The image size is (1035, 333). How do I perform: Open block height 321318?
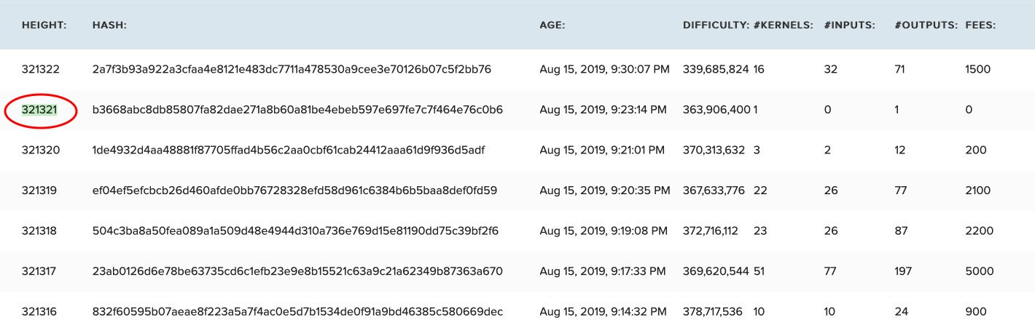[40, 230]
